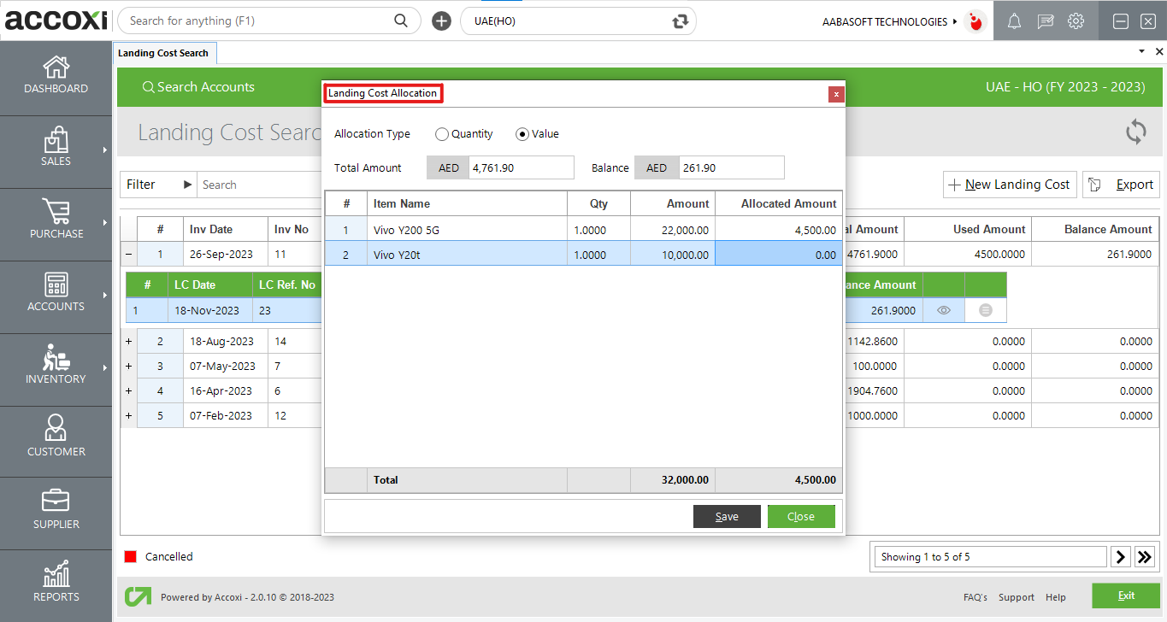The image size is (1167, 622).
Task: Click the Allocated Amount column header
Action: point(779,203)
